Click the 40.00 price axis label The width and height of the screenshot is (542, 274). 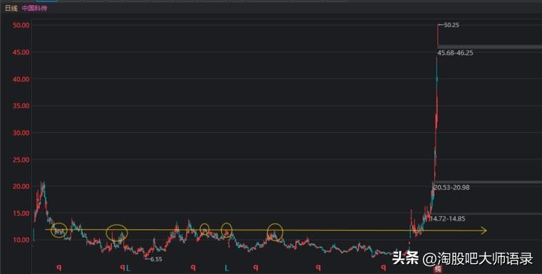[21, 79]
